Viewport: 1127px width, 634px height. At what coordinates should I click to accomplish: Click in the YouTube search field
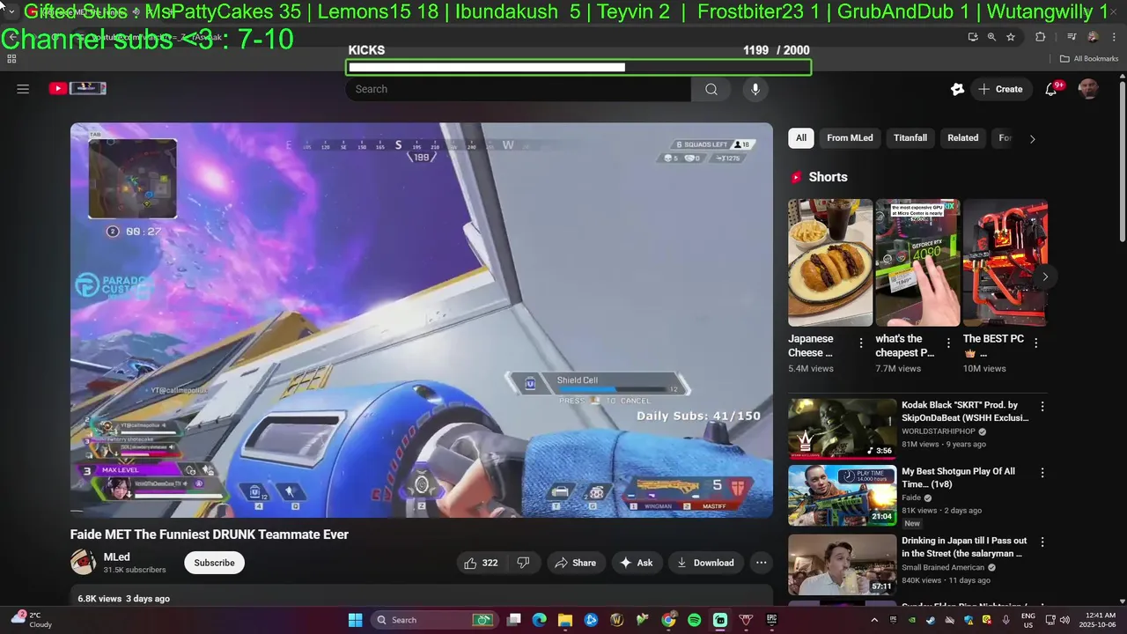tap(519, 89)
